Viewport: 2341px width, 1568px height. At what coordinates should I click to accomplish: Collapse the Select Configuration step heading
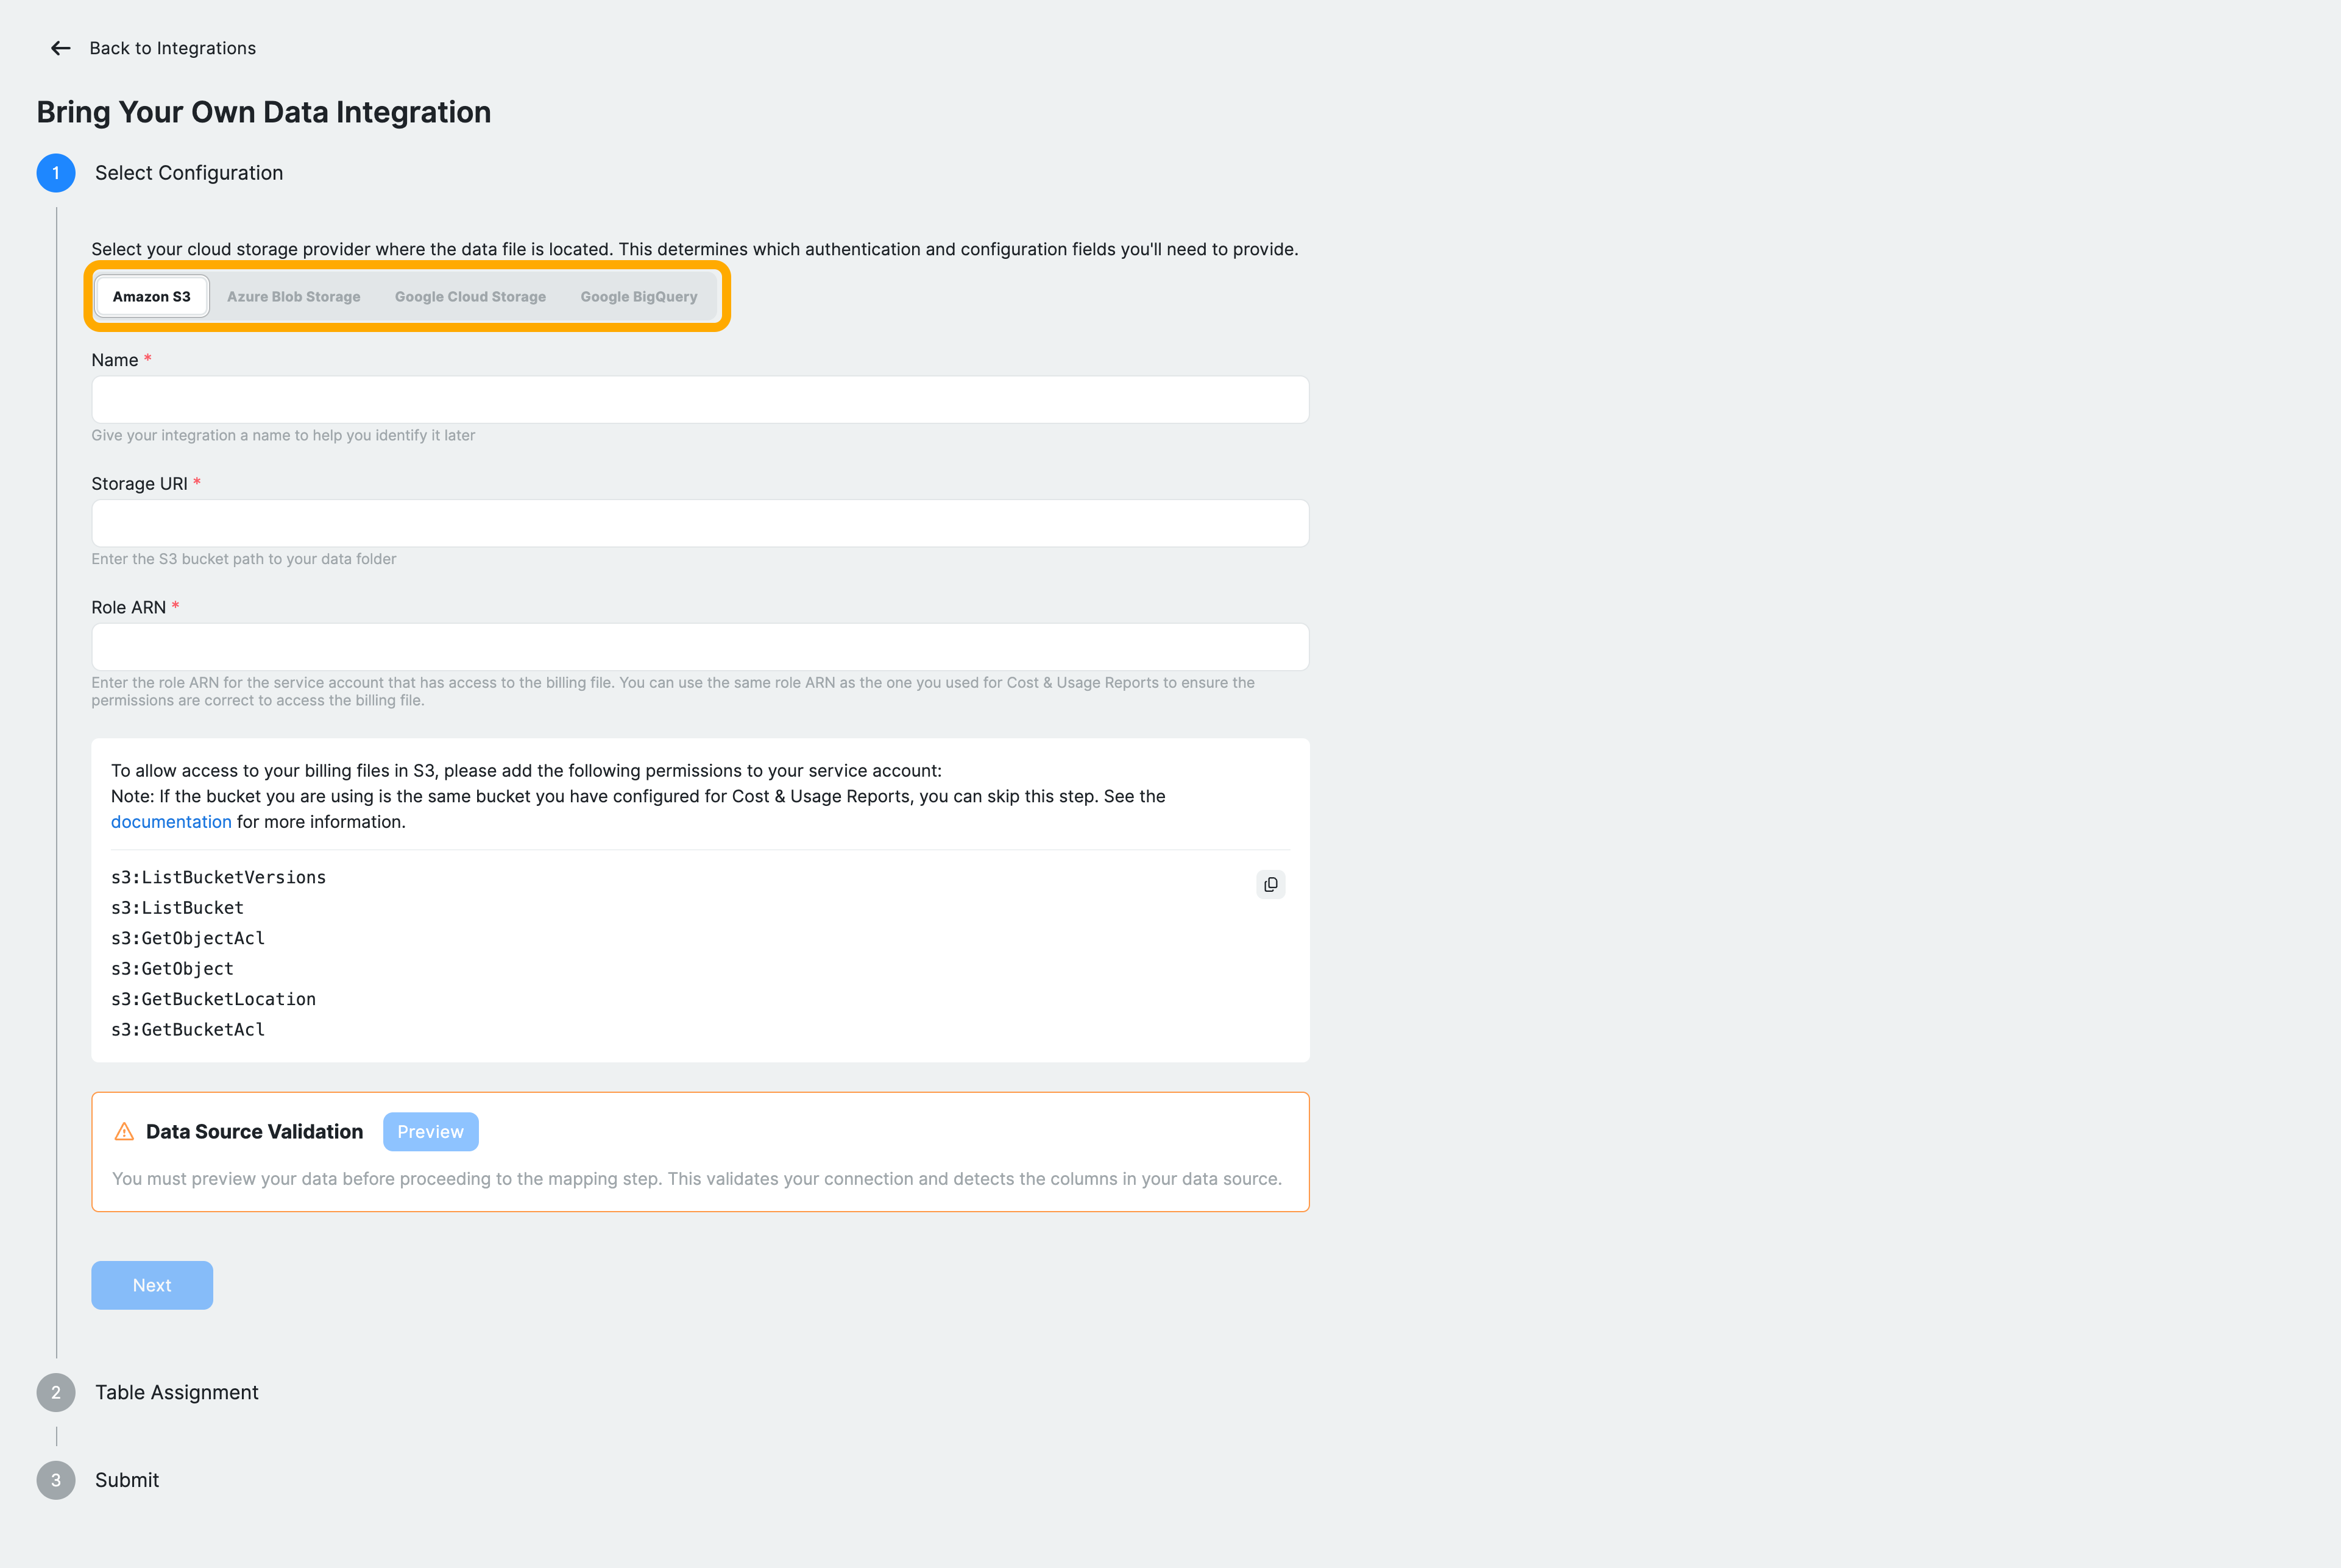188,173
